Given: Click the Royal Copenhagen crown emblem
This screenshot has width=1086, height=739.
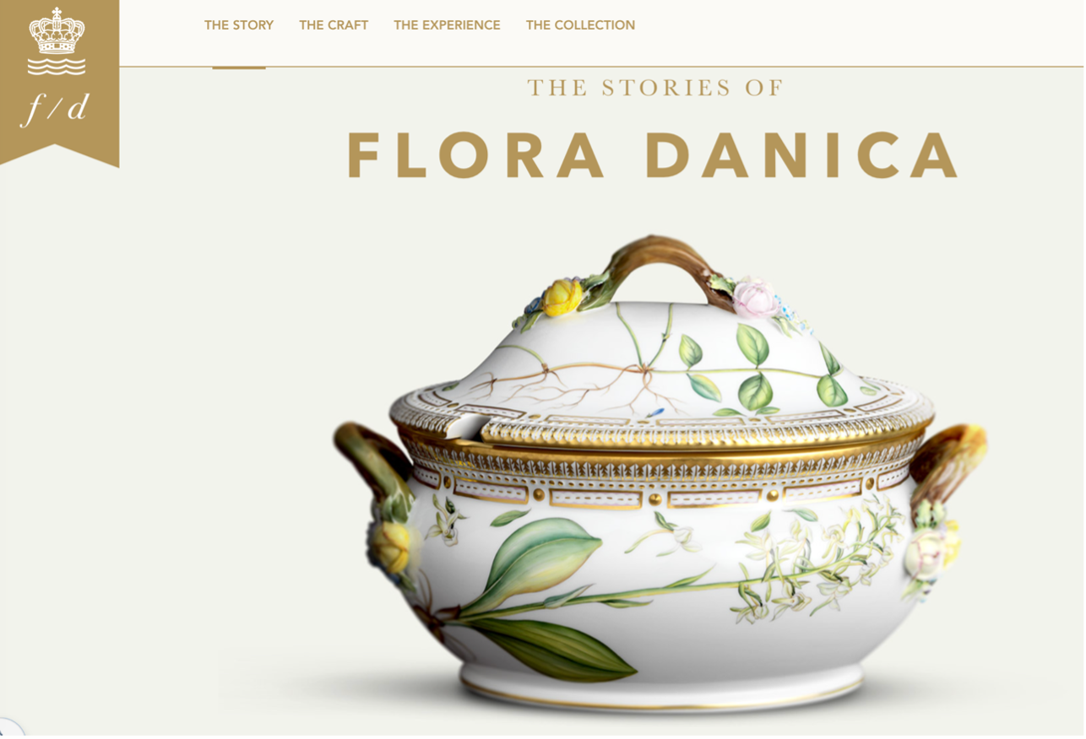Looking at the screenshot, I should tap(57, 31).
